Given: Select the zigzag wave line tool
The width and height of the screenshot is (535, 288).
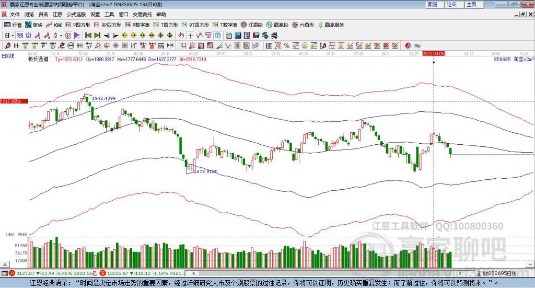Looking at the screenshot, I should coord(228,45).
